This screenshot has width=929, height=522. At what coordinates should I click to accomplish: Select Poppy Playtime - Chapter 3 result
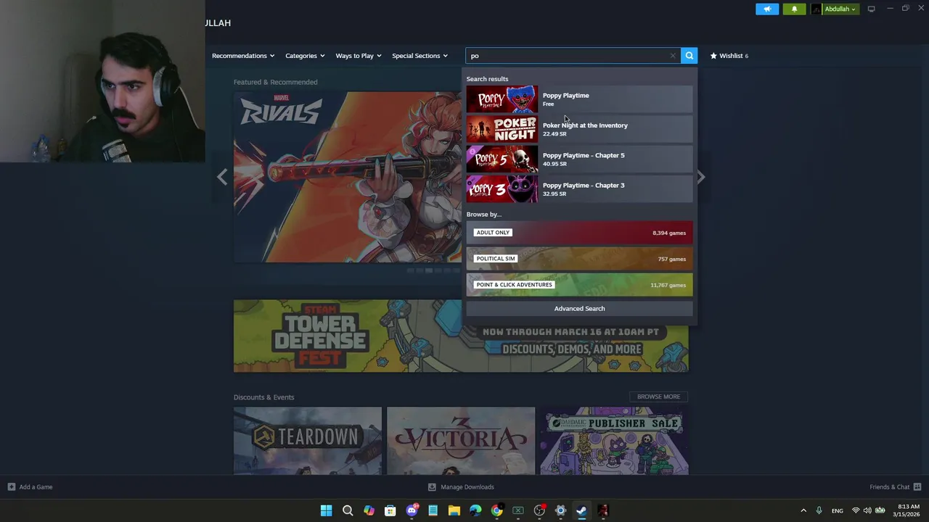click(x=579, y=188)
